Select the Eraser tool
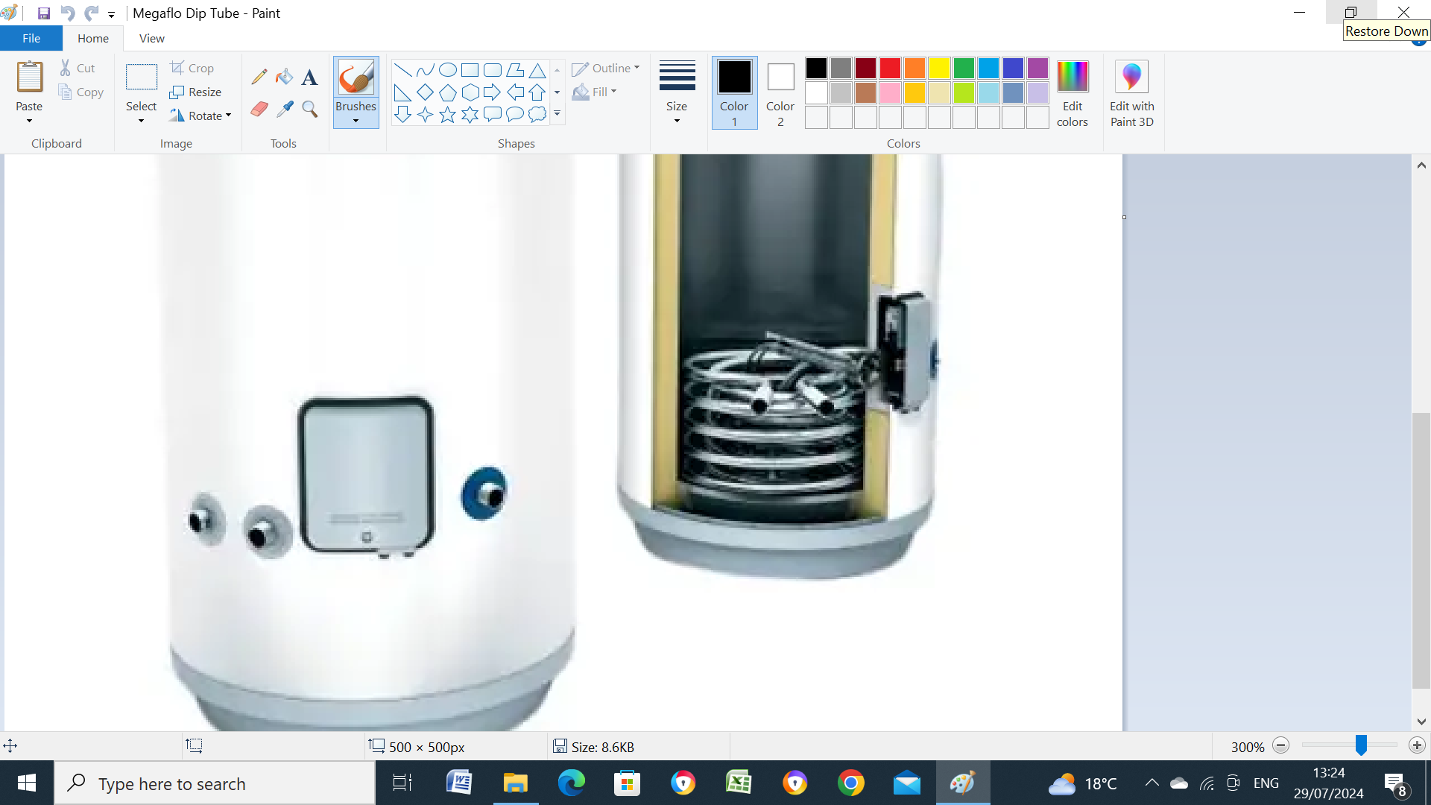The width and height of the screenshot is (1431, 805). [x=259, y=110]
